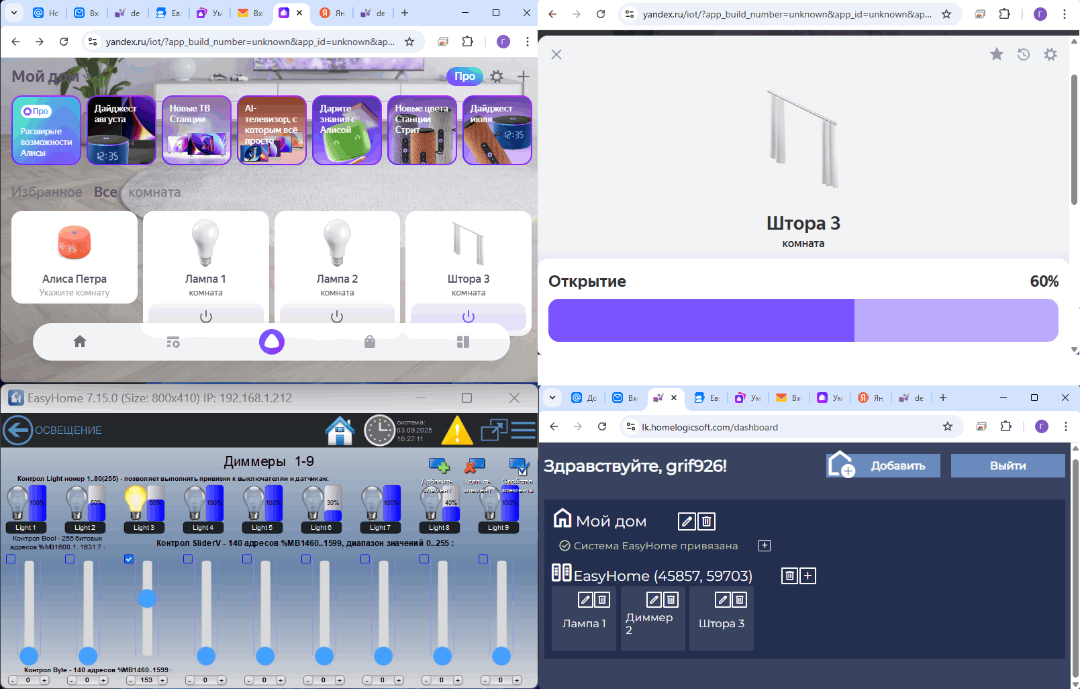Select Все tab in Мой дом
This screenshot has height=689, width=1080.
(105, 192)
